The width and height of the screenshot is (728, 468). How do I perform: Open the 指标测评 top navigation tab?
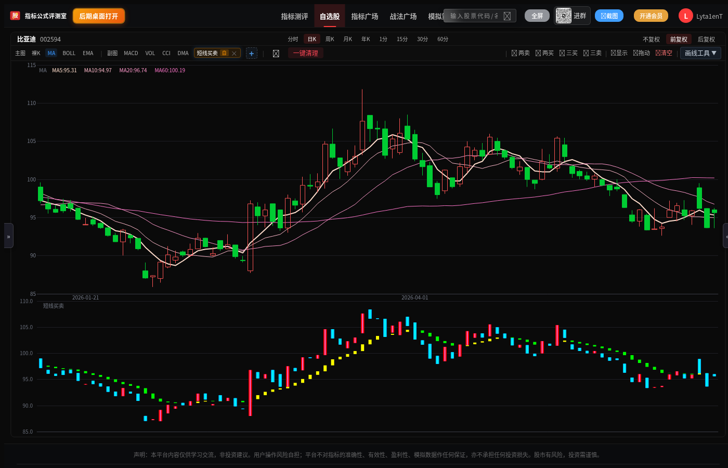pyautogui.click(x=294, y=16)
